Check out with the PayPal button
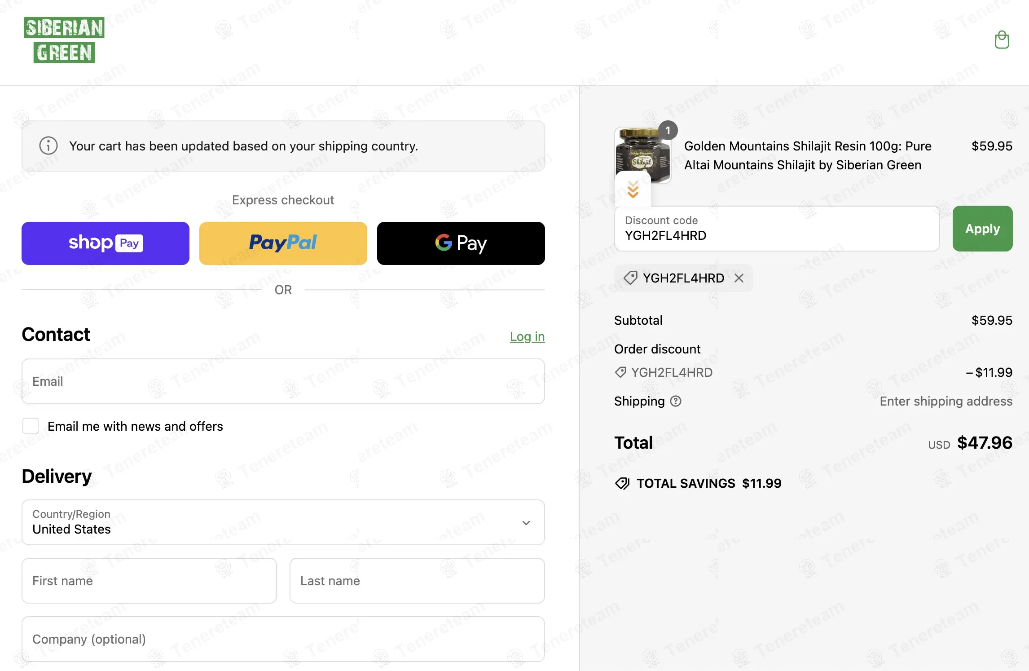1029x671 pixels. (x=283, y=243)
